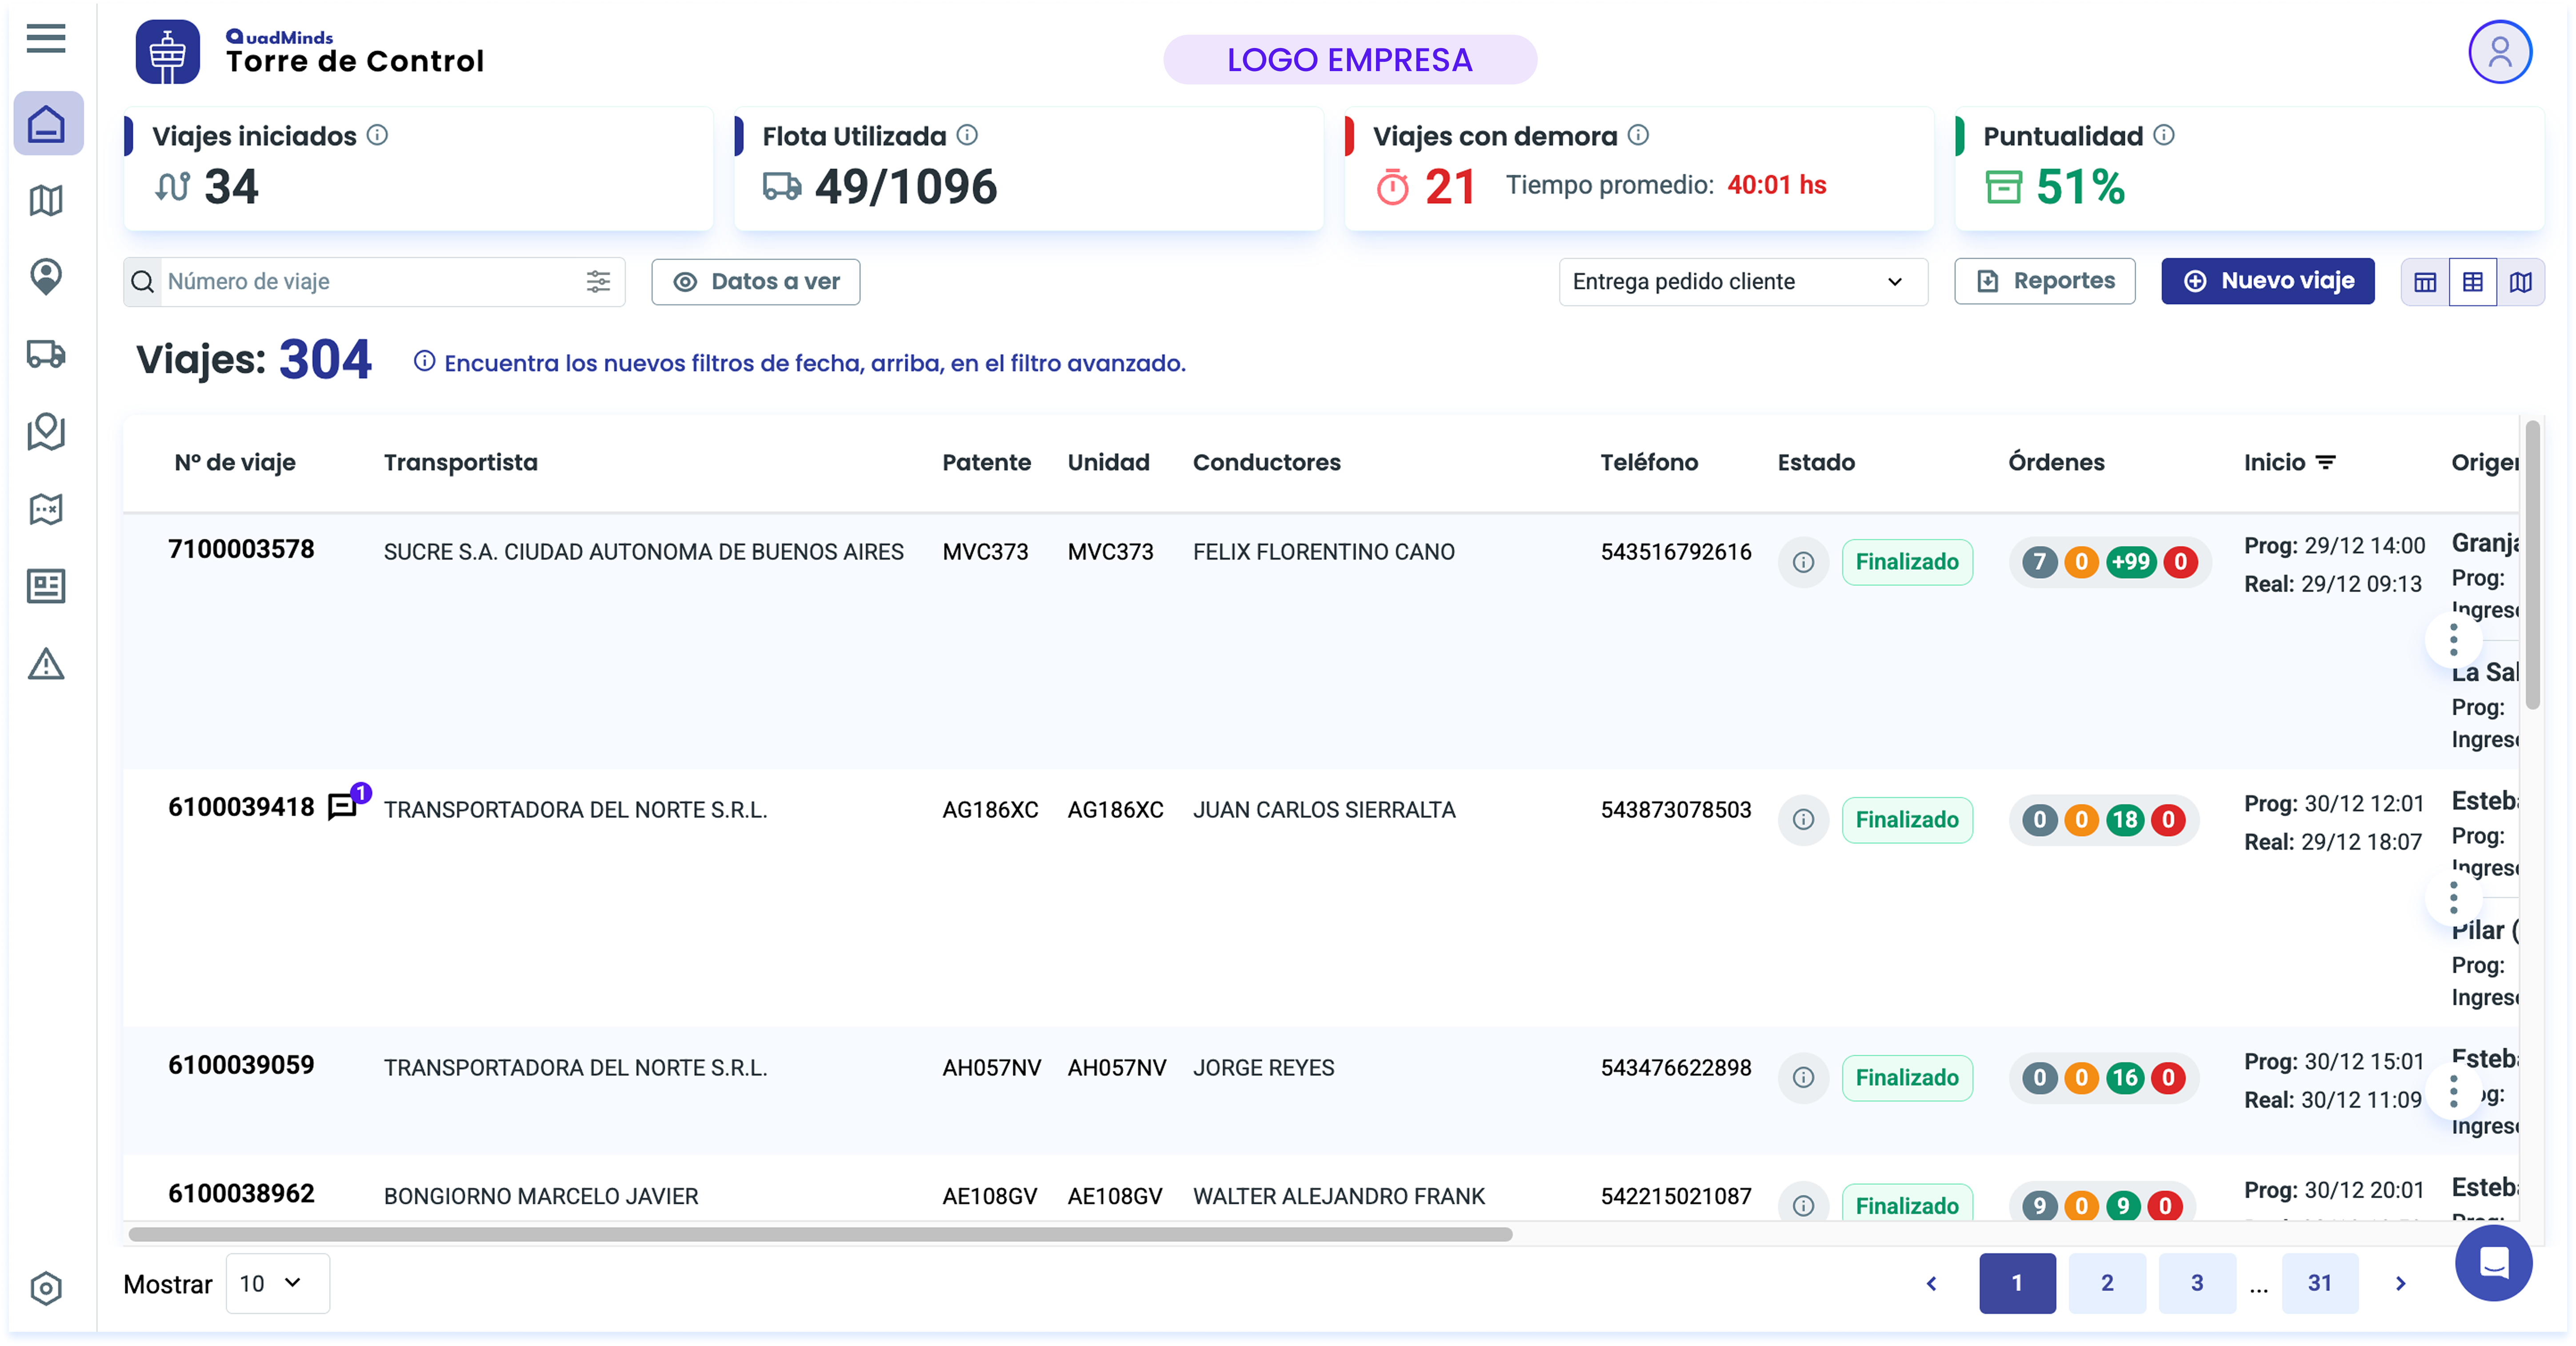Screen dimensions: 2576x1346
Task: Toggle Datos a ver visibility options
Action: [756, 282]
